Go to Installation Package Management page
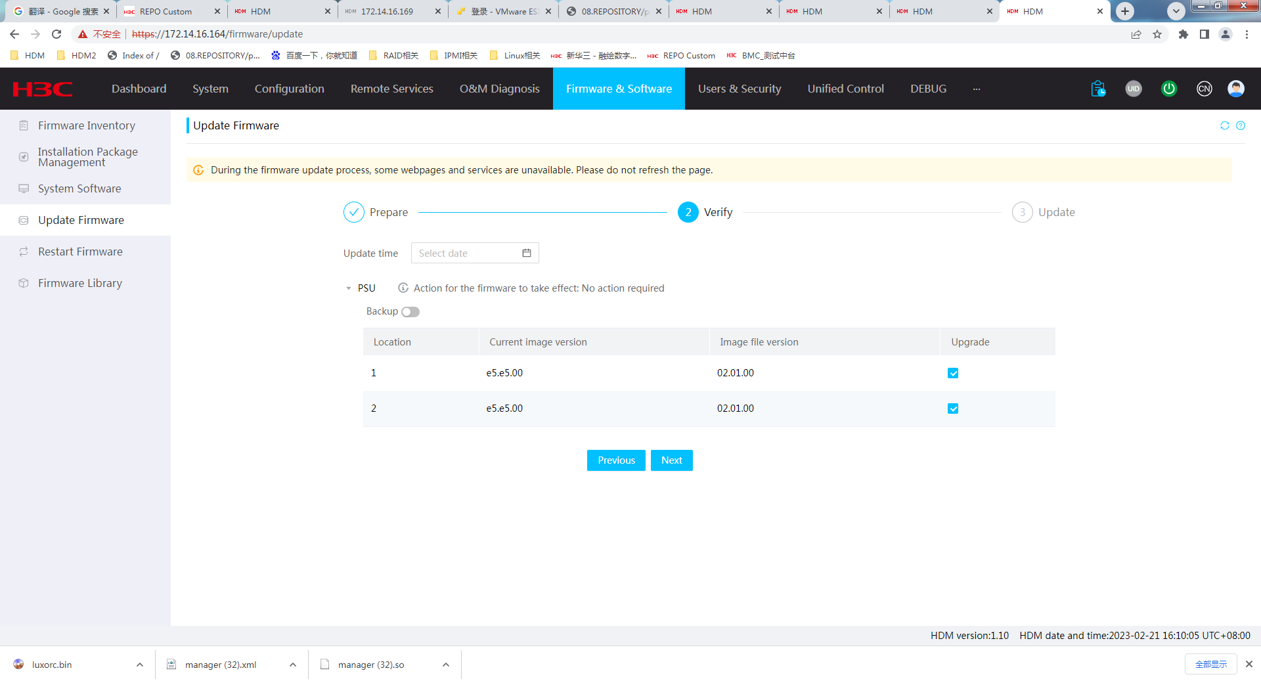Image resolution: width=1261 pixels, height=683 pixels. coord(85,157)
